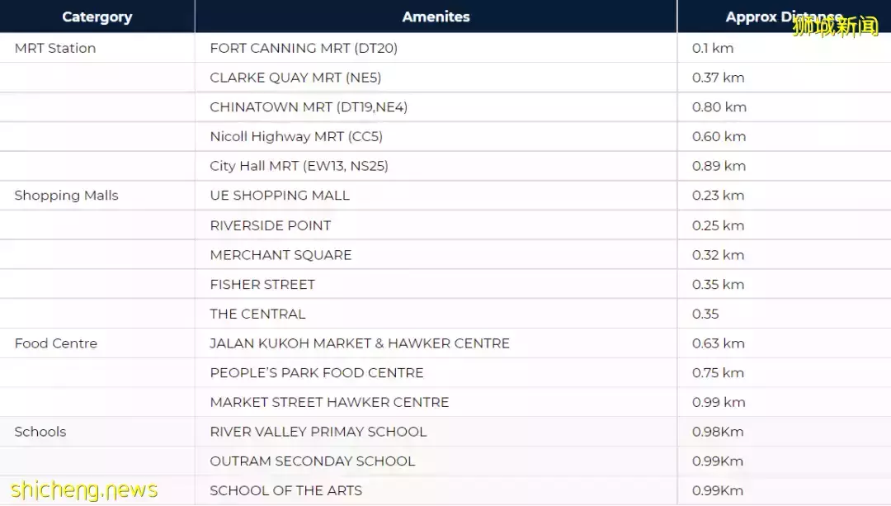Click the Shopping Malls category label

coord(67,196)
